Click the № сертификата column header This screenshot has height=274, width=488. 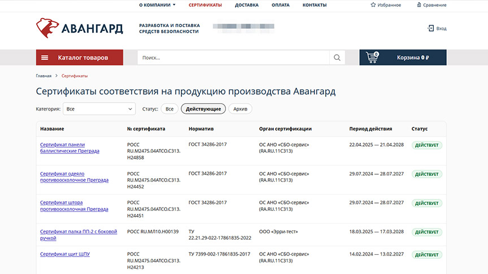point(146,129)
